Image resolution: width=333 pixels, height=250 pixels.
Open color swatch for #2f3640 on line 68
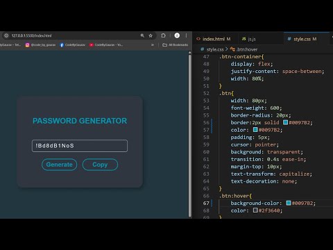pyautogui.click(x=255, y=210)
